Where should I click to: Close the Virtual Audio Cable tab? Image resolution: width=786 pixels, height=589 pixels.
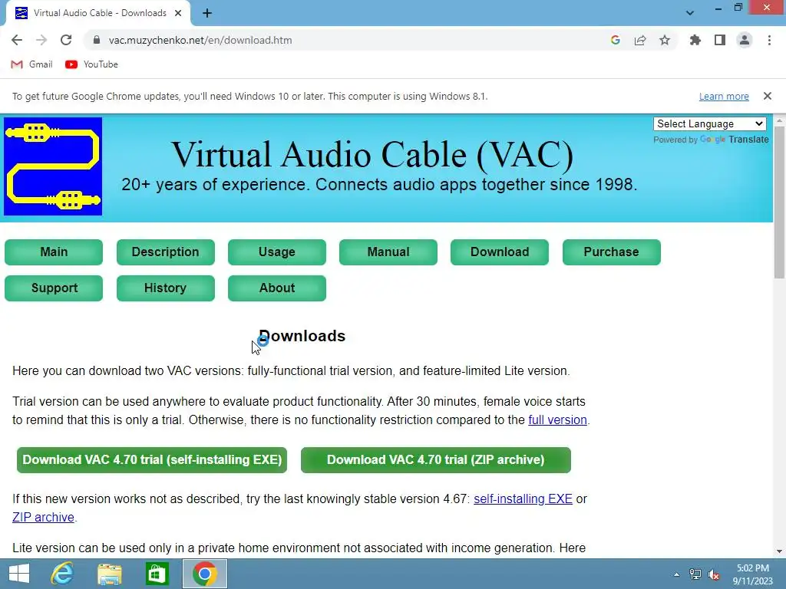point(178,13)
